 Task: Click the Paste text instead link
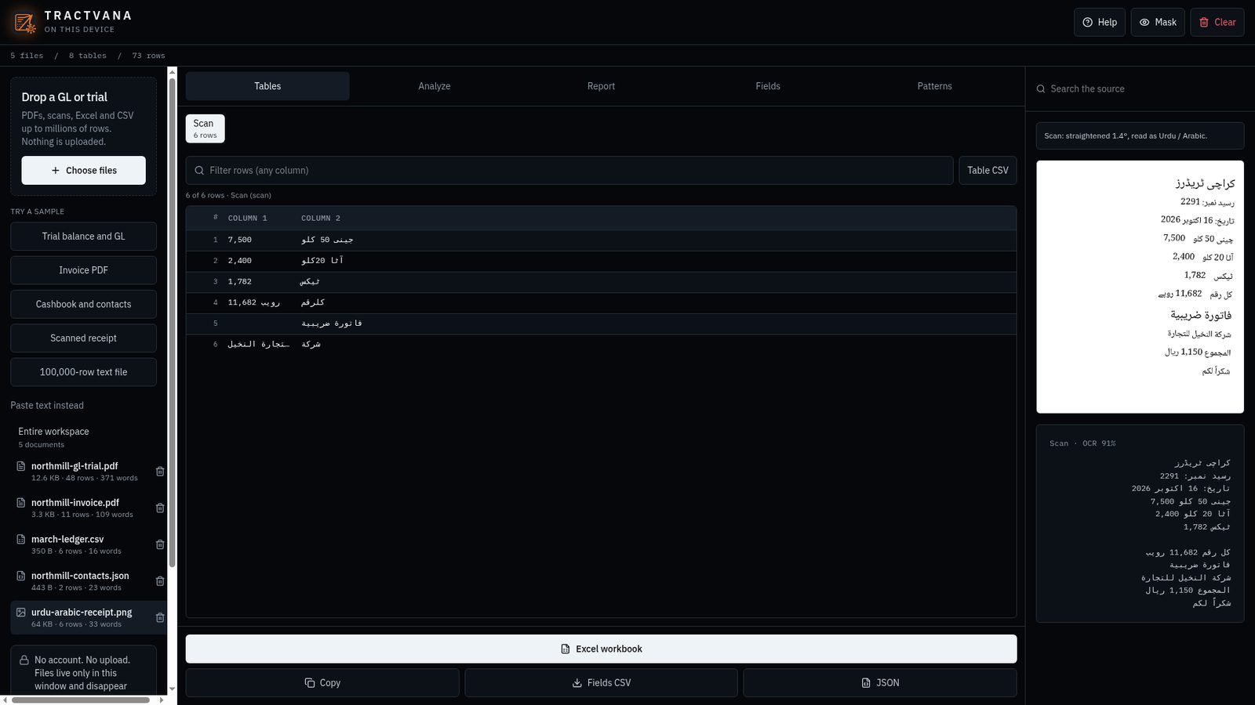47,405
